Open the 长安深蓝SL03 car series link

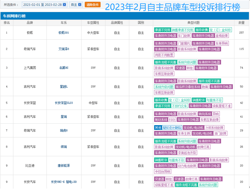(x=64, y=103)
